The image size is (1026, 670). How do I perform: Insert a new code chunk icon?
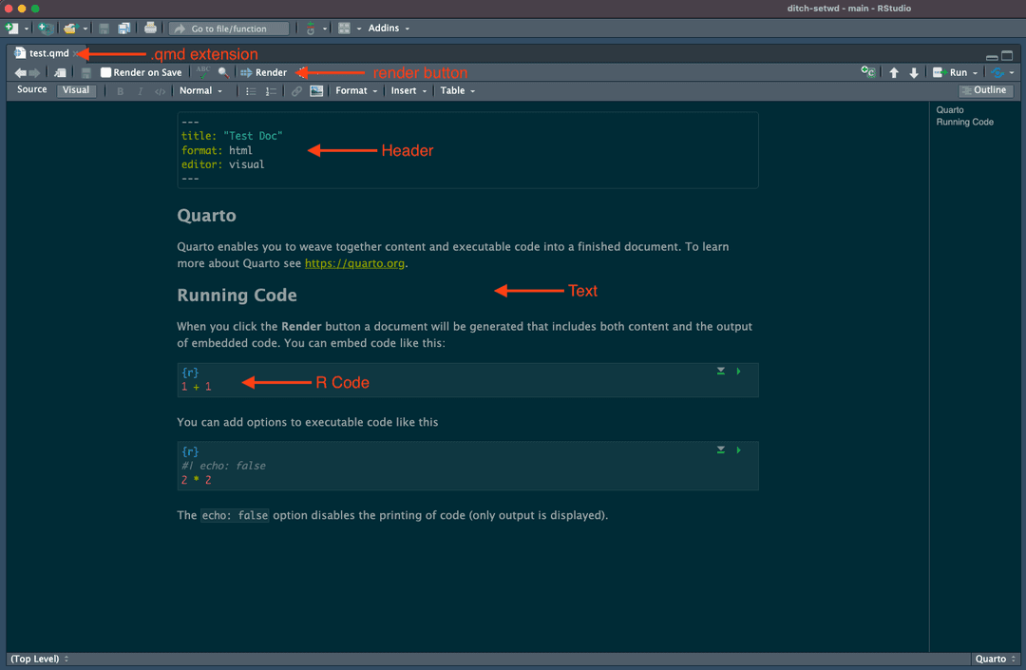pos(867,72)
